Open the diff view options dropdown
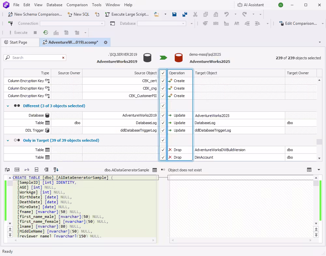The width and height of the screenshot is (326, 256). coord(319,170)
